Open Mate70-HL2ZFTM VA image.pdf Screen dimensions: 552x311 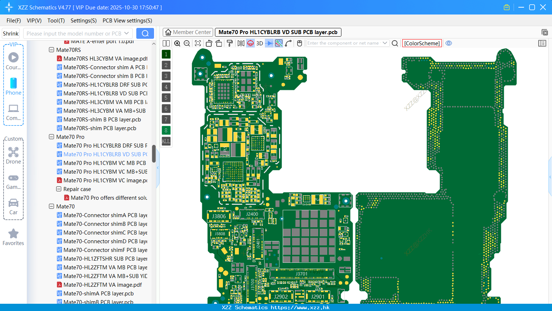[x=99, y=285]
